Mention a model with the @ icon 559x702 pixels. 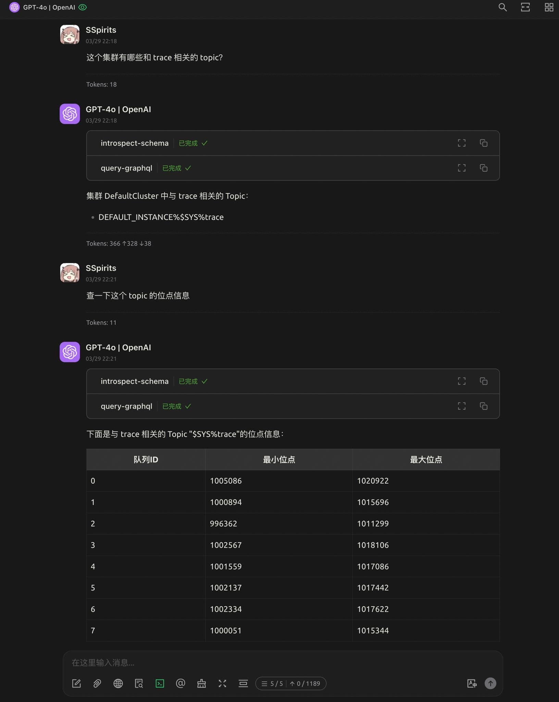[x=181, y=683]
